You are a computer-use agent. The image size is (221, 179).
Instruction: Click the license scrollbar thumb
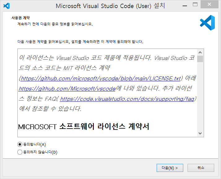(200, 59)
